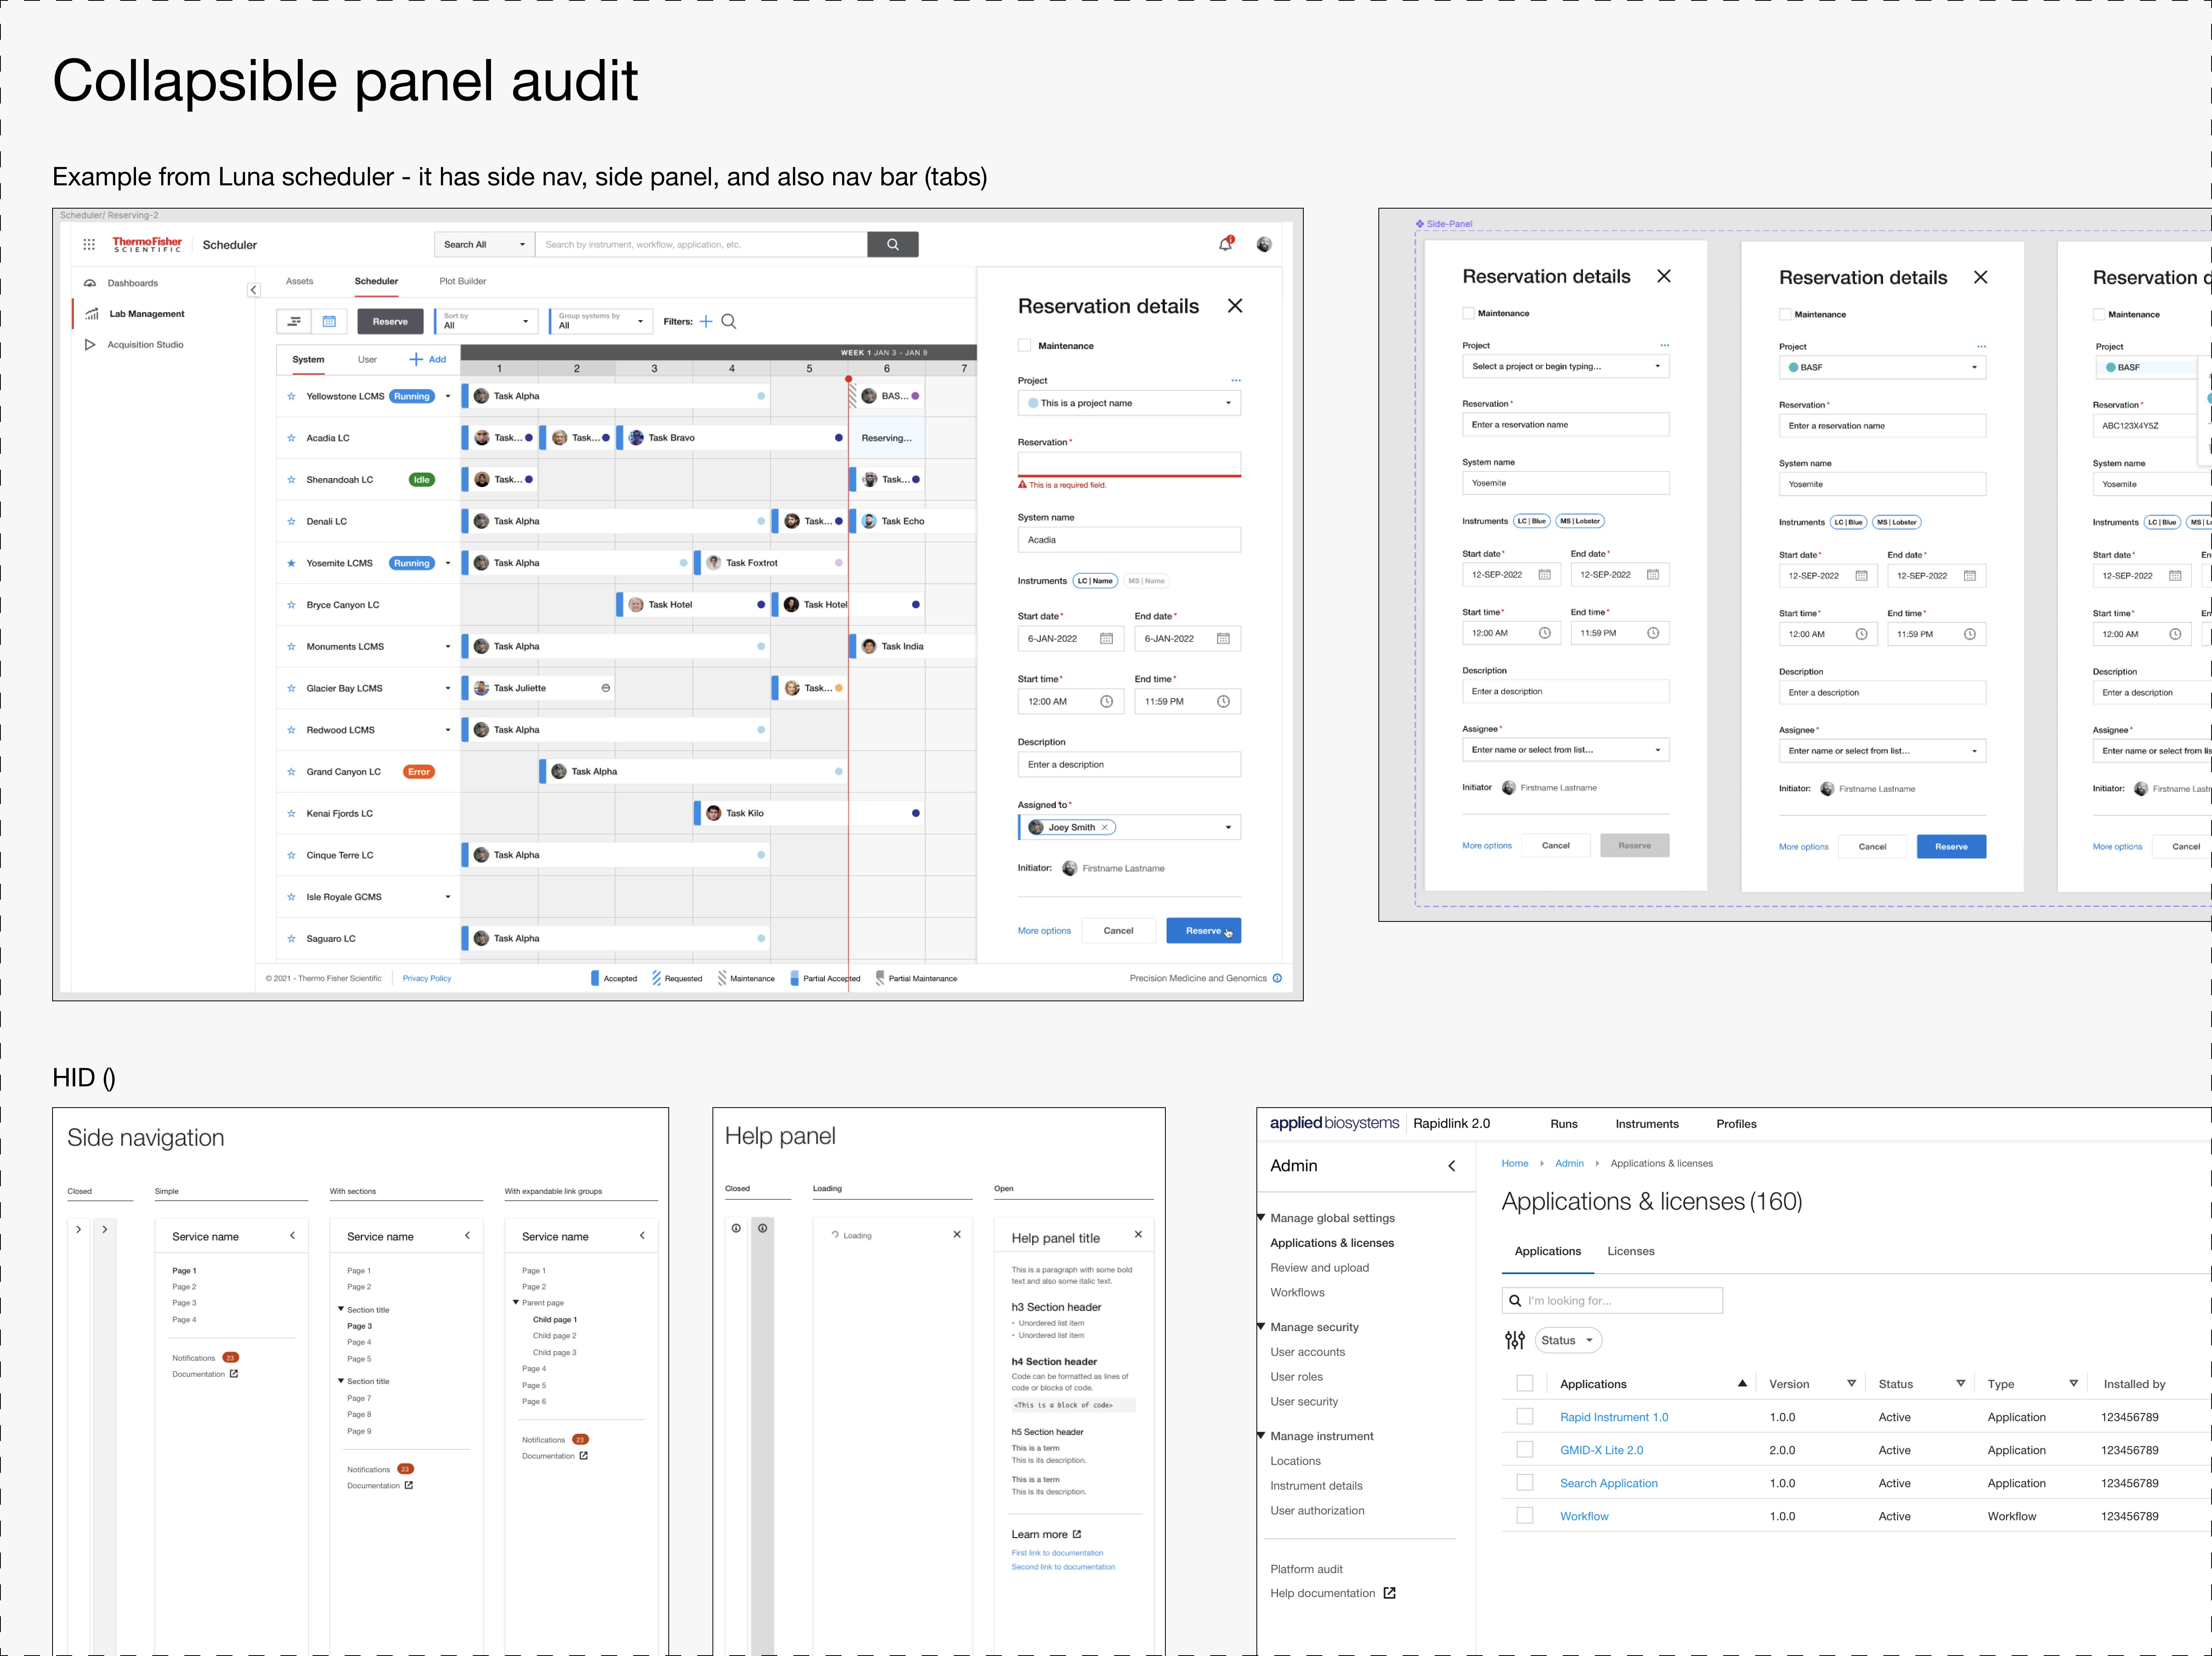
Task: Open the notification bell in Scheduler header
Action: (1225, 244)
